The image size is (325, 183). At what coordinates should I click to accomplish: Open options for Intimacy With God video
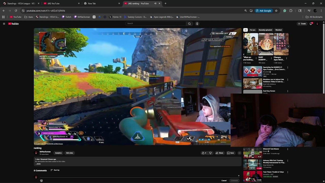288,161
